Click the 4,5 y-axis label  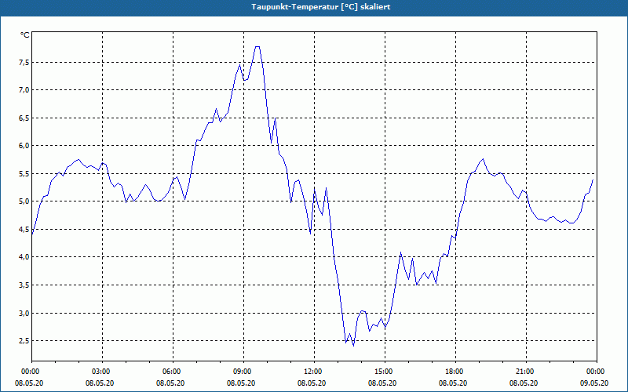[25, 229]
